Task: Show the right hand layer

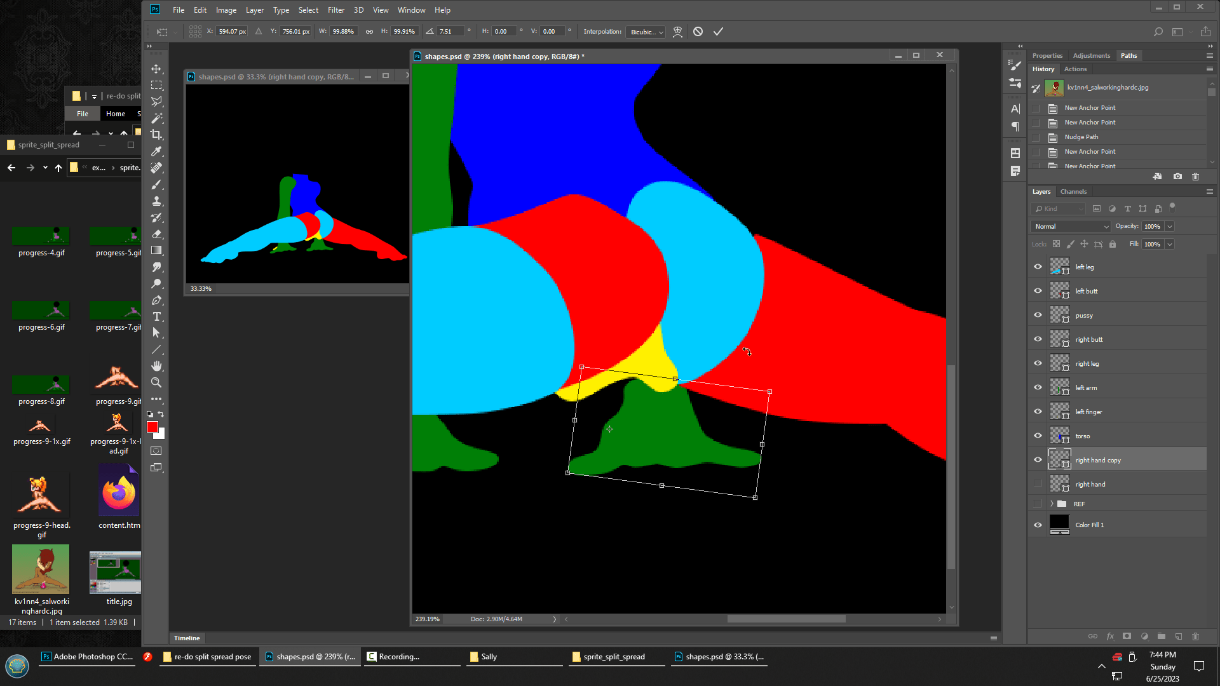Action: (1038, 484)
